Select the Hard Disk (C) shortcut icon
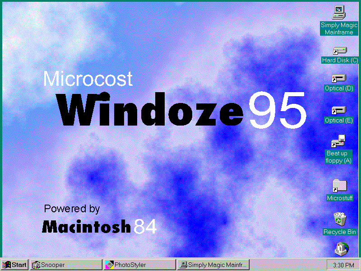361x271 pixels. coord(340,51)
